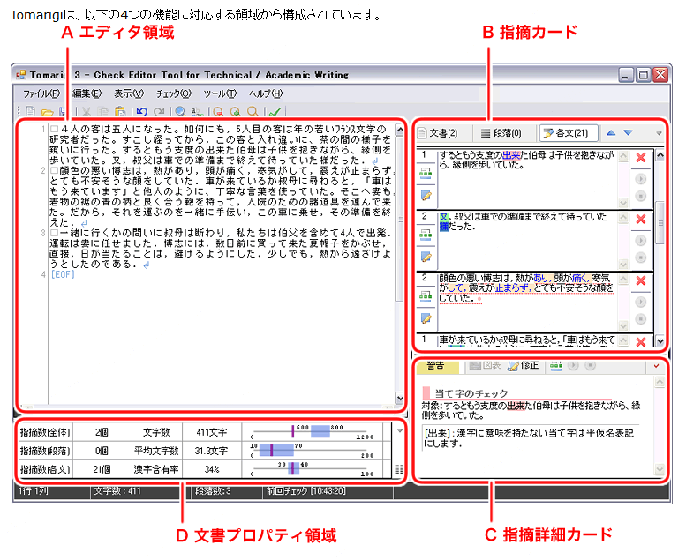
Task: Click the 平均文字数 gauge marker
Action: point(272,450)
